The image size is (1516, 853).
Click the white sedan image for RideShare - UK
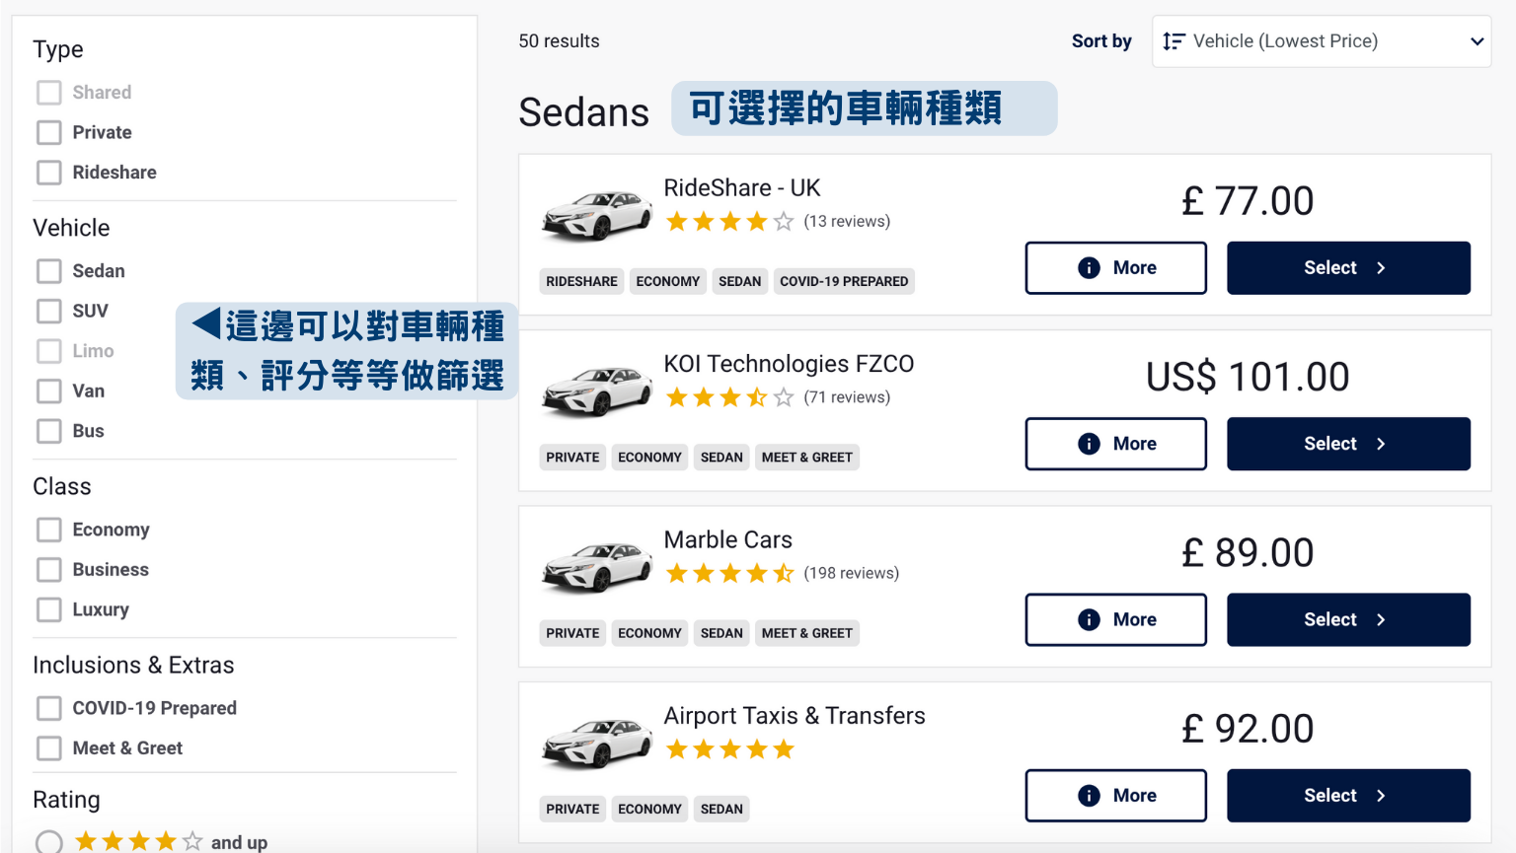596,215
